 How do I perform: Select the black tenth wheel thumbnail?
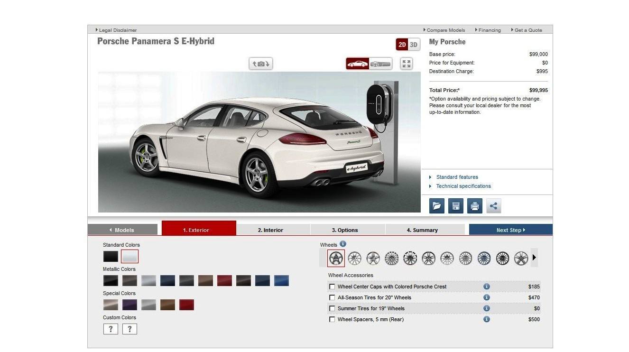pyautogui.click(x=502, y=258)
